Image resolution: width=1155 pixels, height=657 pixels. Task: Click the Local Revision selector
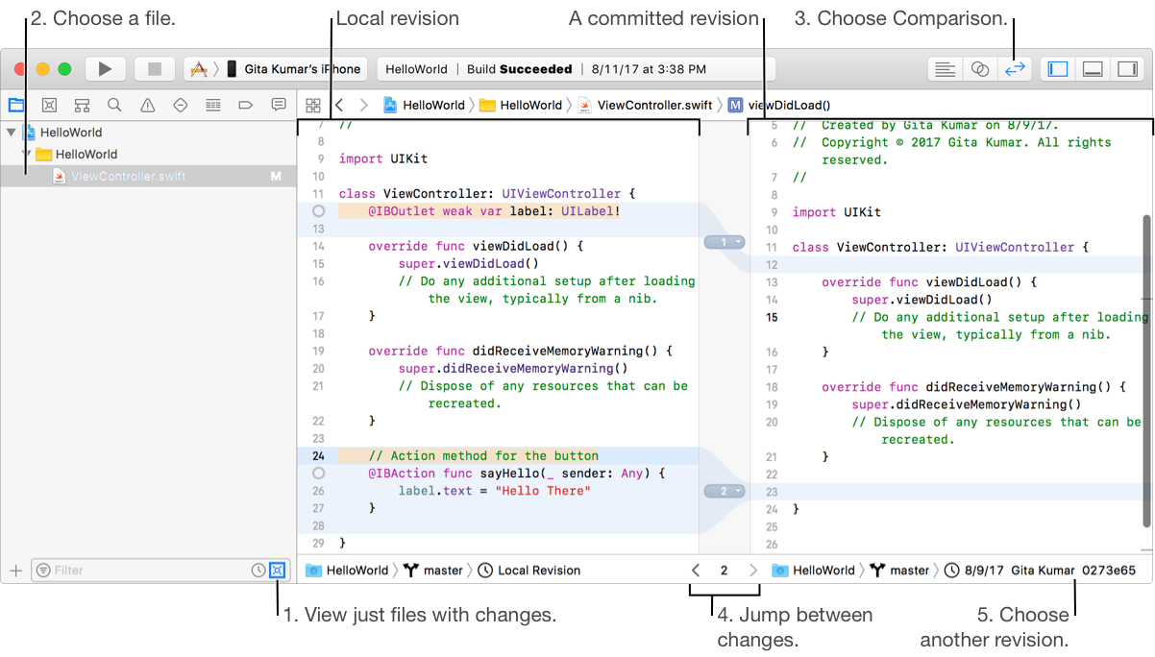538,571
